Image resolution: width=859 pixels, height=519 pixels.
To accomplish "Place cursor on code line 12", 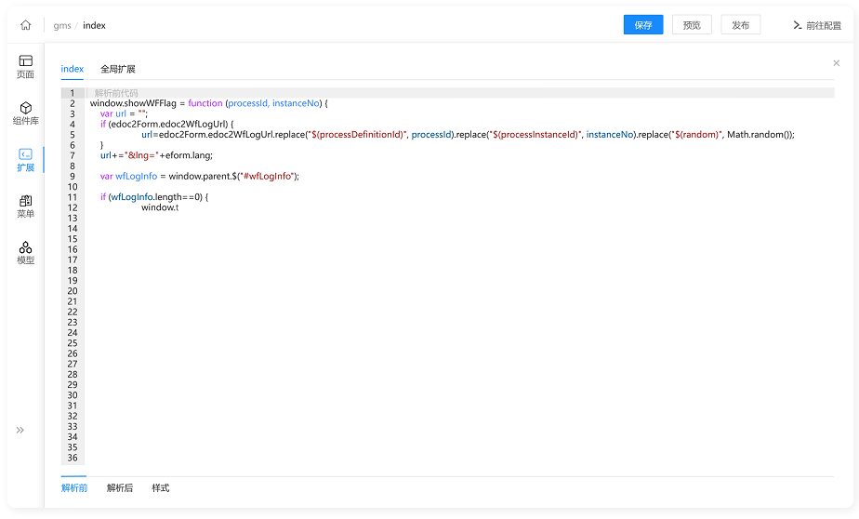I will click(460, 207).
